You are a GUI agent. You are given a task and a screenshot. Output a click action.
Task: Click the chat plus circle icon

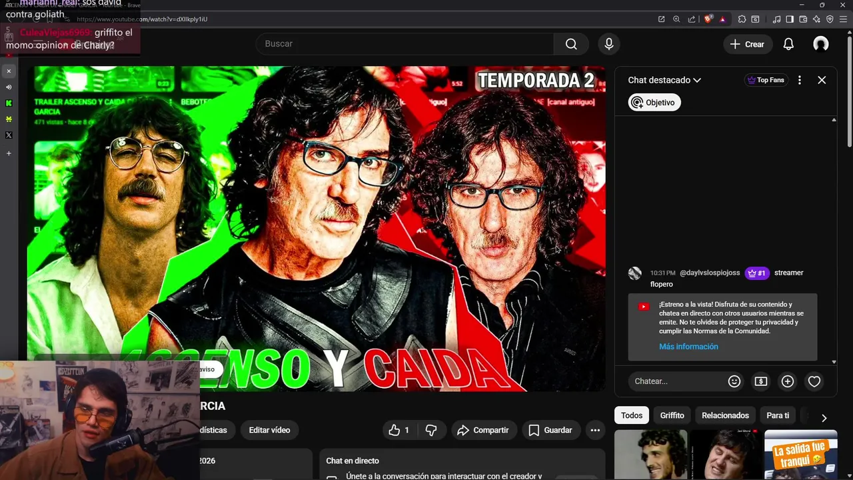coord(788,381)
